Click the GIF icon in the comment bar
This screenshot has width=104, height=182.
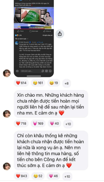(x=47, y=71)
